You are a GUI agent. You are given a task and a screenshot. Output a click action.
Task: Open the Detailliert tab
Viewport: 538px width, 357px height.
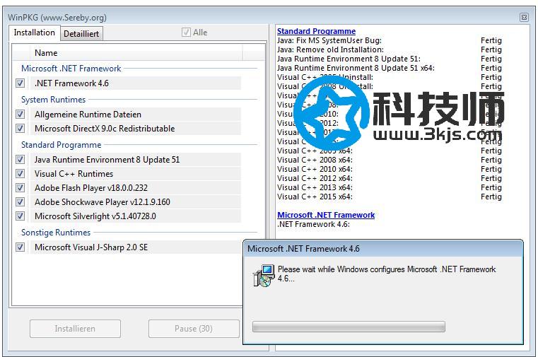81,34
